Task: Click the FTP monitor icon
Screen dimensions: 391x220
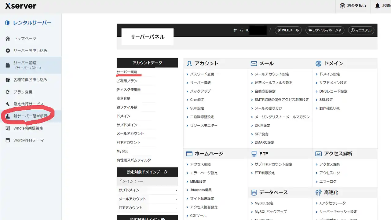Action: 254,154
